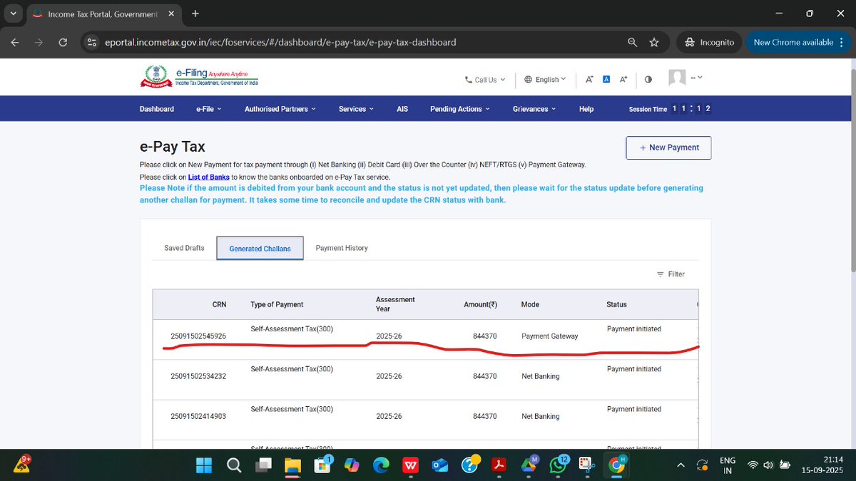The height and width of the screenshot is (481, 856).
Task: Open the Windows Start menu
Action: coord(204,465)
